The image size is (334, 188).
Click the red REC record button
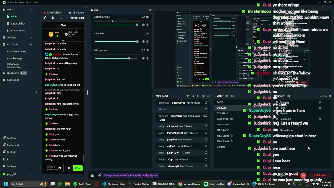(x=303, y=175)
